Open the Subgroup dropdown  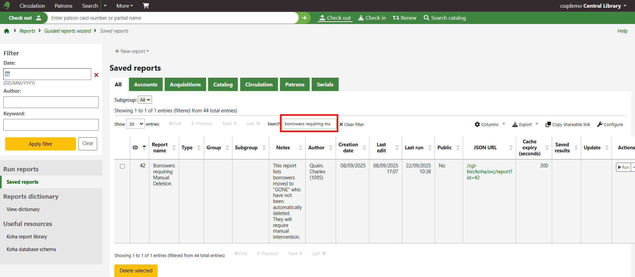145,100
